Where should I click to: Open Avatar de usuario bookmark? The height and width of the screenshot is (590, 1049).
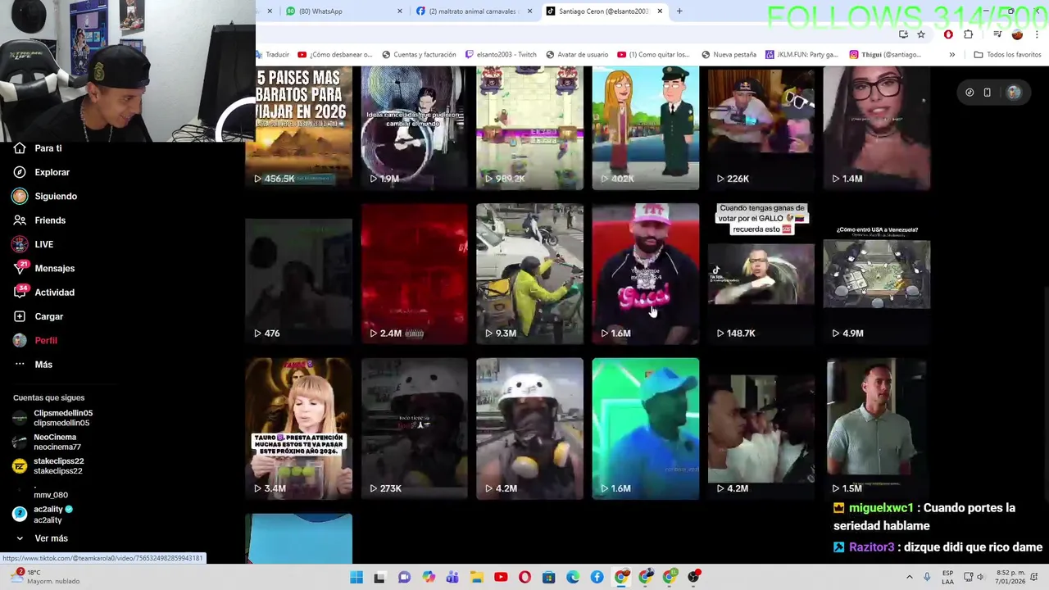577,55
